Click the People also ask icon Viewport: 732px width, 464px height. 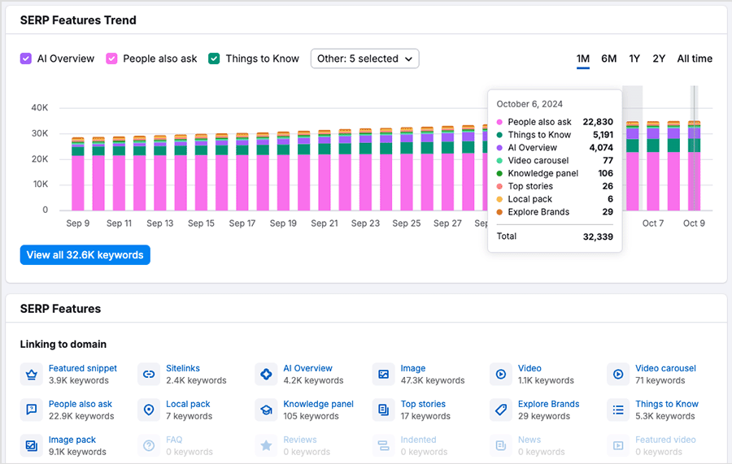point(31,410)
